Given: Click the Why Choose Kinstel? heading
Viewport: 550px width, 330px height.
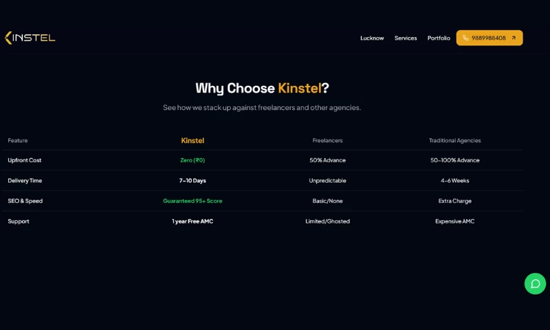Looking at the screenshot, I should (262, 88).
